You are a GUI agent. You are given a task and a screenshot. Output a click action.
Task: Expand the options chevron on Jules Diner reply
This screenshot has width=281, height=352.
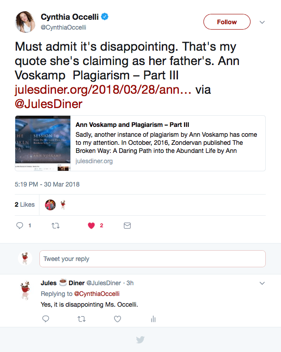tap(263, 283)
